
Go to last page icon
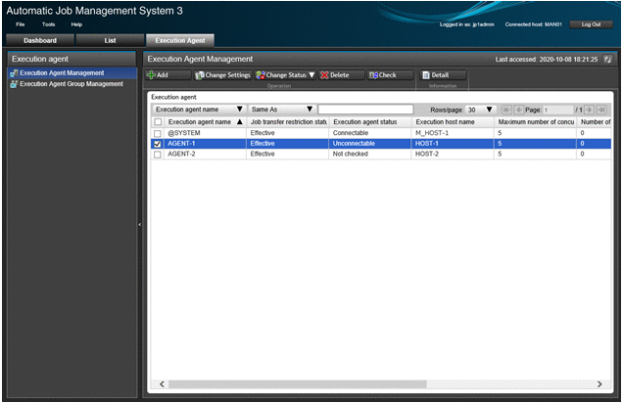tap(601, 110)
